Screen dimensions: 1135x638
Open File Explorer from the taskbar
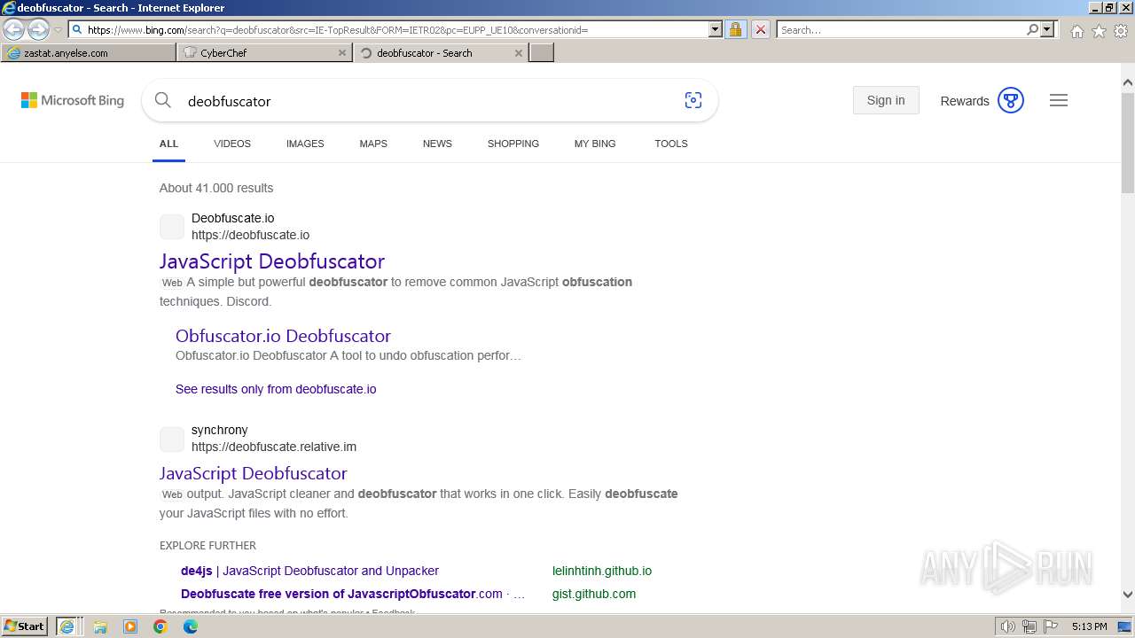click(x=100, y=626)
